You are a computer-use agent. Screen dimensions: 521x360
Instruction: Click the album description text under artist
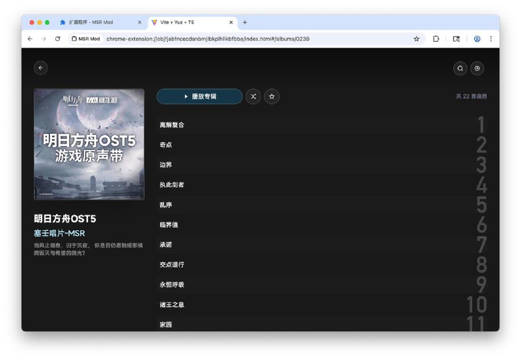click(89, 249)
